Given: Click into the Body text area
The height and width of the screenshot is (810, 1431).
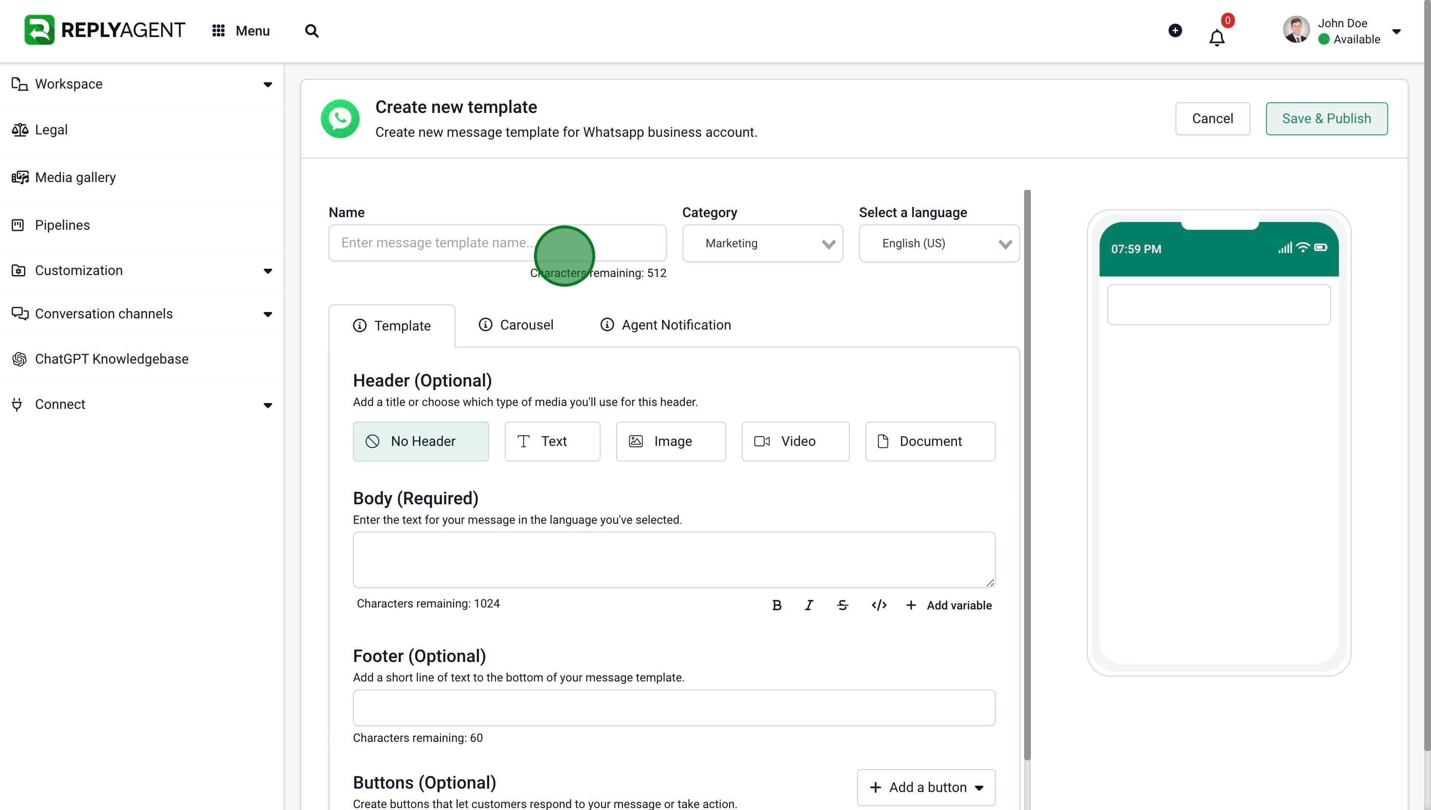Looking at the screenshot, I should 674,559.
